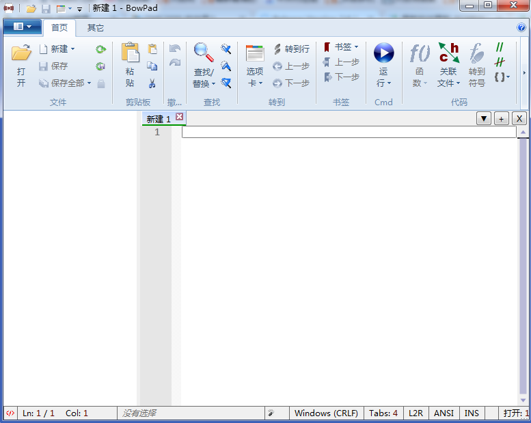Viewport: 531px width, 423px height.
Task: Click 转到行 go to line
Action: point(291,49)
